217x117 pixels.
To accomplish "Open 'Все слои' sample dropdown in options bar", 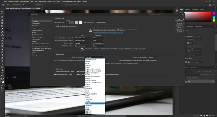I will 52,5.
